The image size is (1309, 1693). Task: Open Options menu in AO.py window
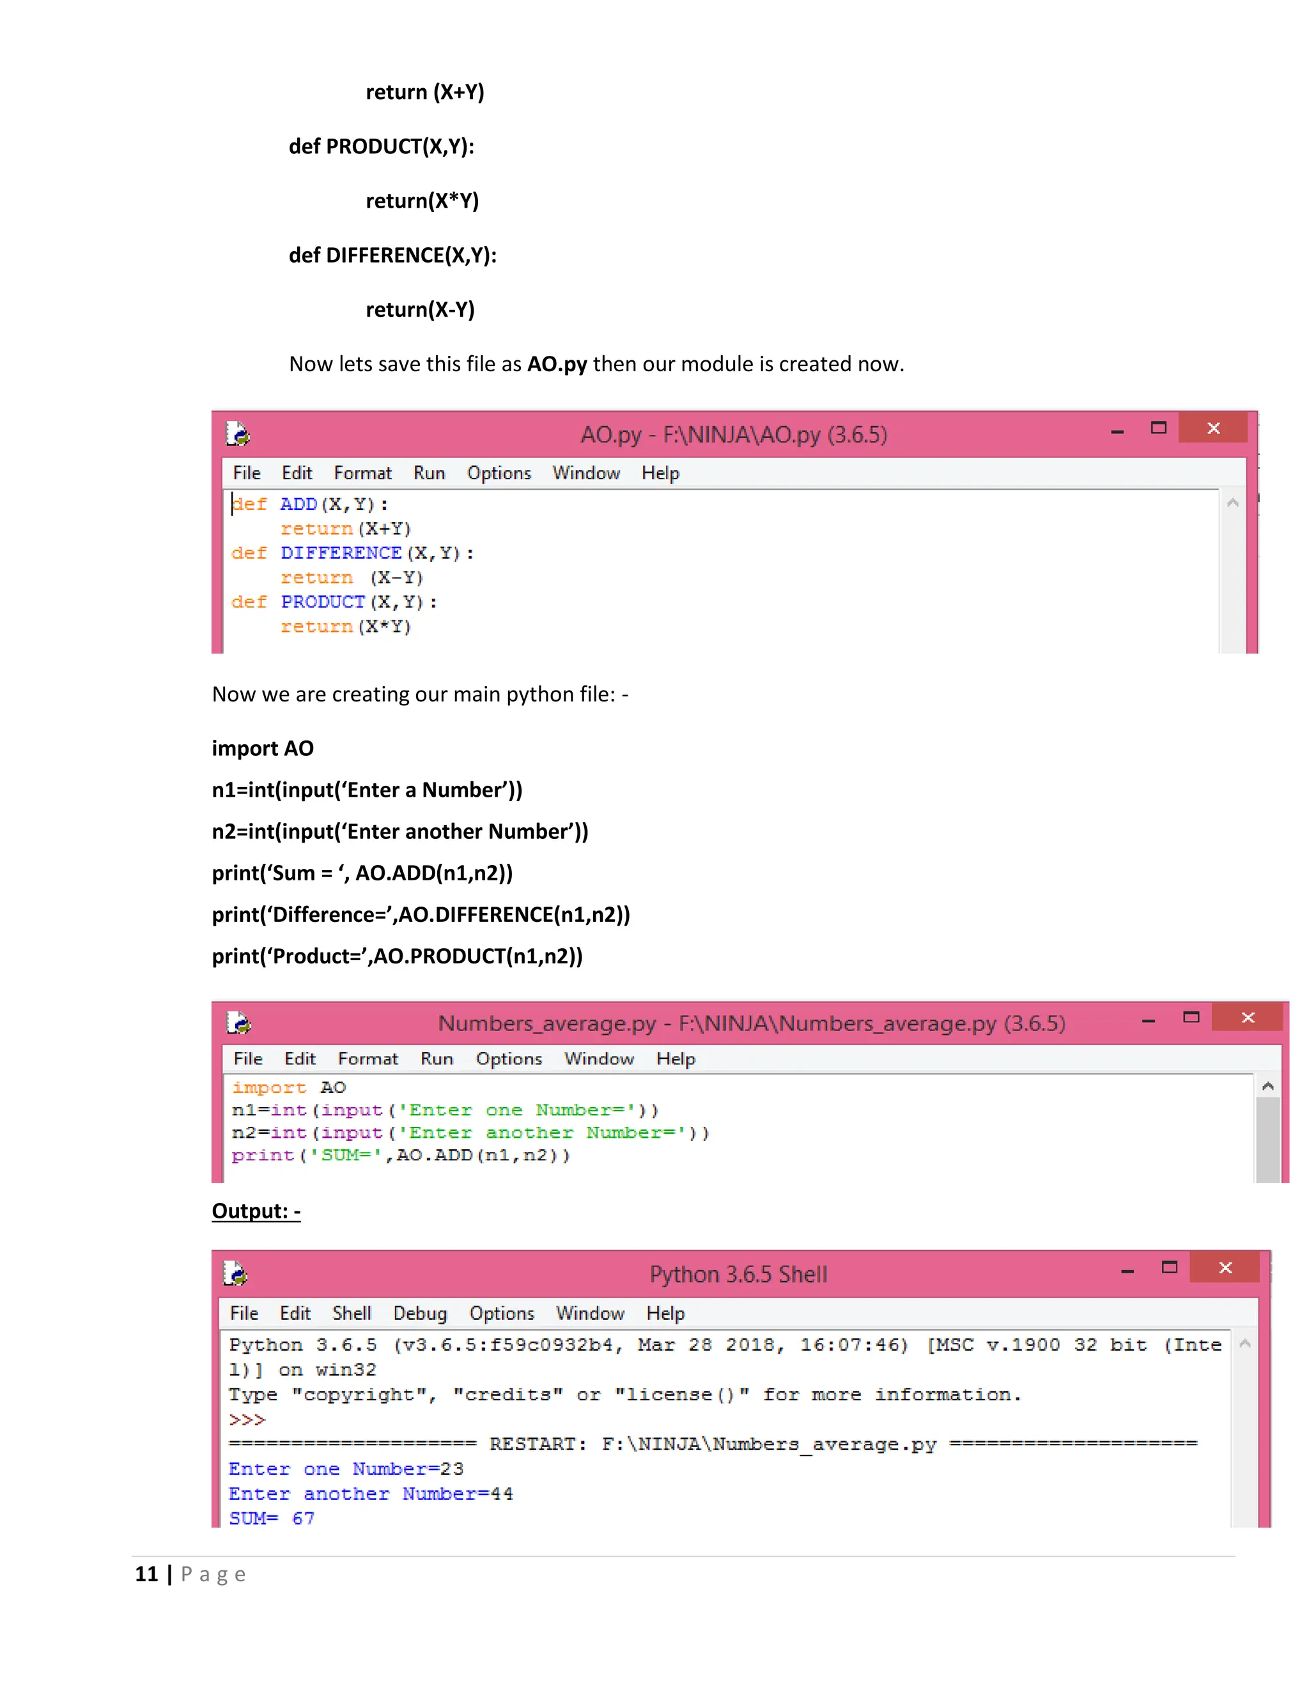click(x=499, y=473)
